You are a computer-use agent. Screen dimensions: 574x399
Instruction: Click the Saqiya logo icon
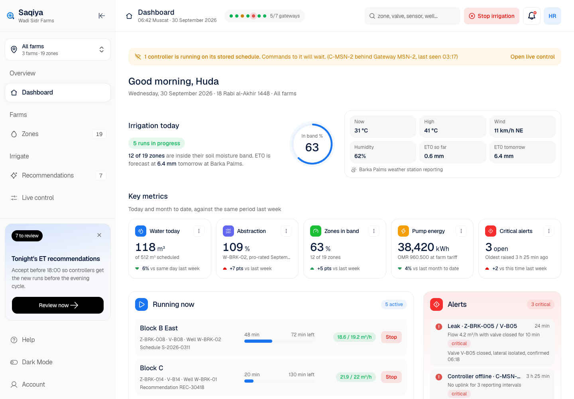(x=10, y=16)
